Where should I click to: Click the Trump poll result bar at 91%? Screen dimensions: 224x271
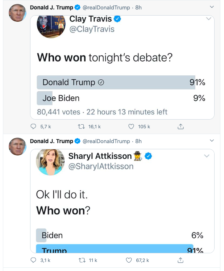(x=110, y=249)
